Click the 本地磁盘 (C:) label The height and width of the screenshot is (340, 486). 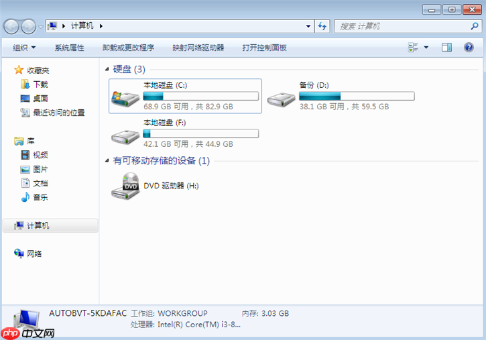pyautogui.click(x=165, y=85)
